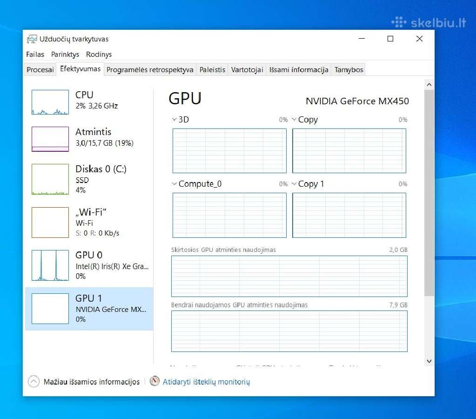Click the 3D usage graph
The image size is (476, 419).
pos(229,151)
